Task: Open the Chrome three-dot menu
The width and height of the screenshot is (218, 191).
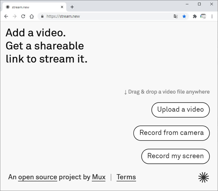Action: 212,16
